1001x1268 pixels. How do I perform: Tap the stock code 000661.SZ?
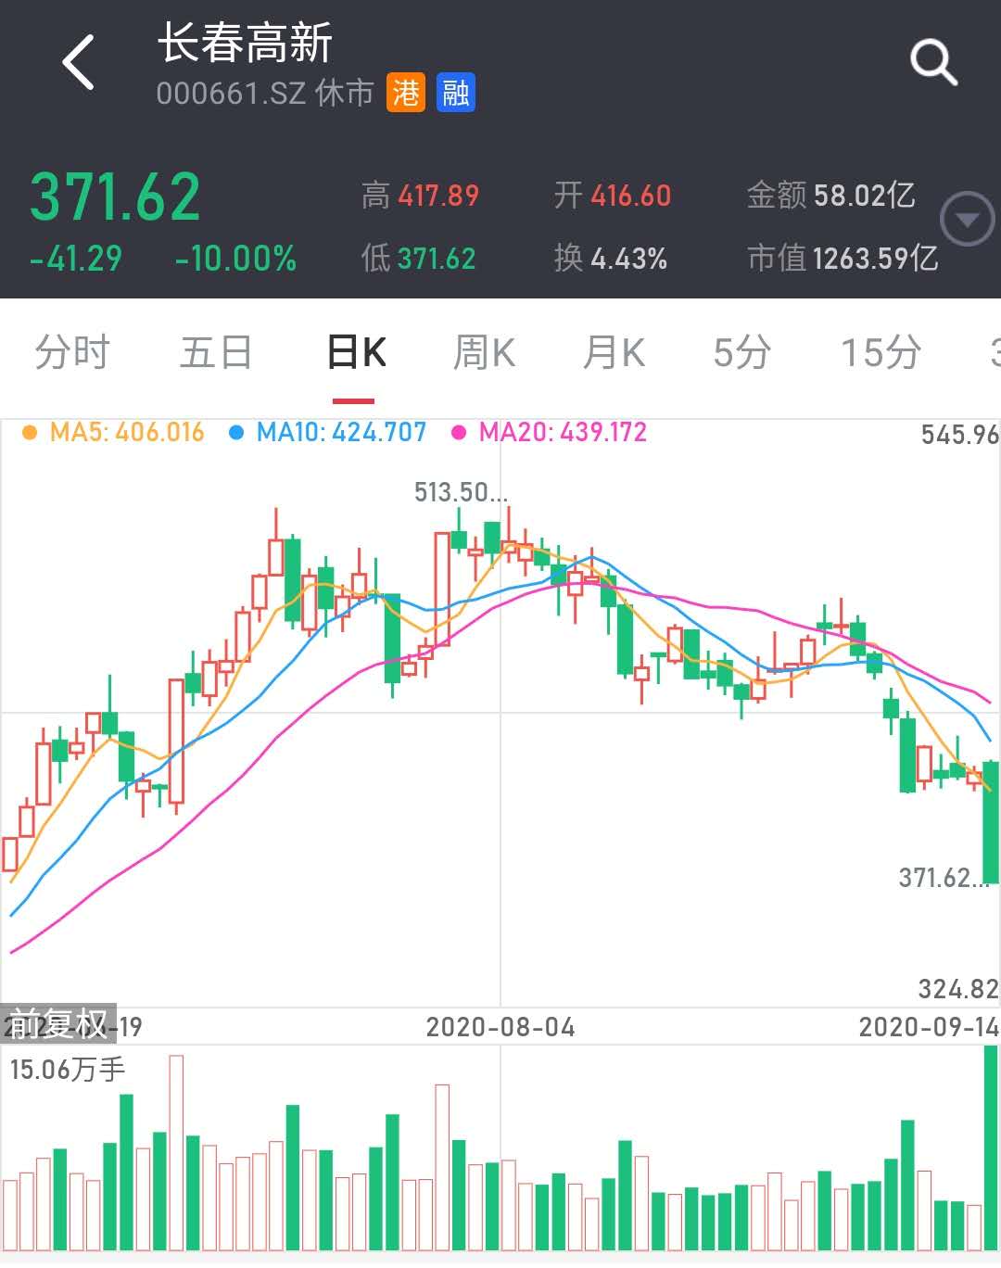(x=231, y=94)
